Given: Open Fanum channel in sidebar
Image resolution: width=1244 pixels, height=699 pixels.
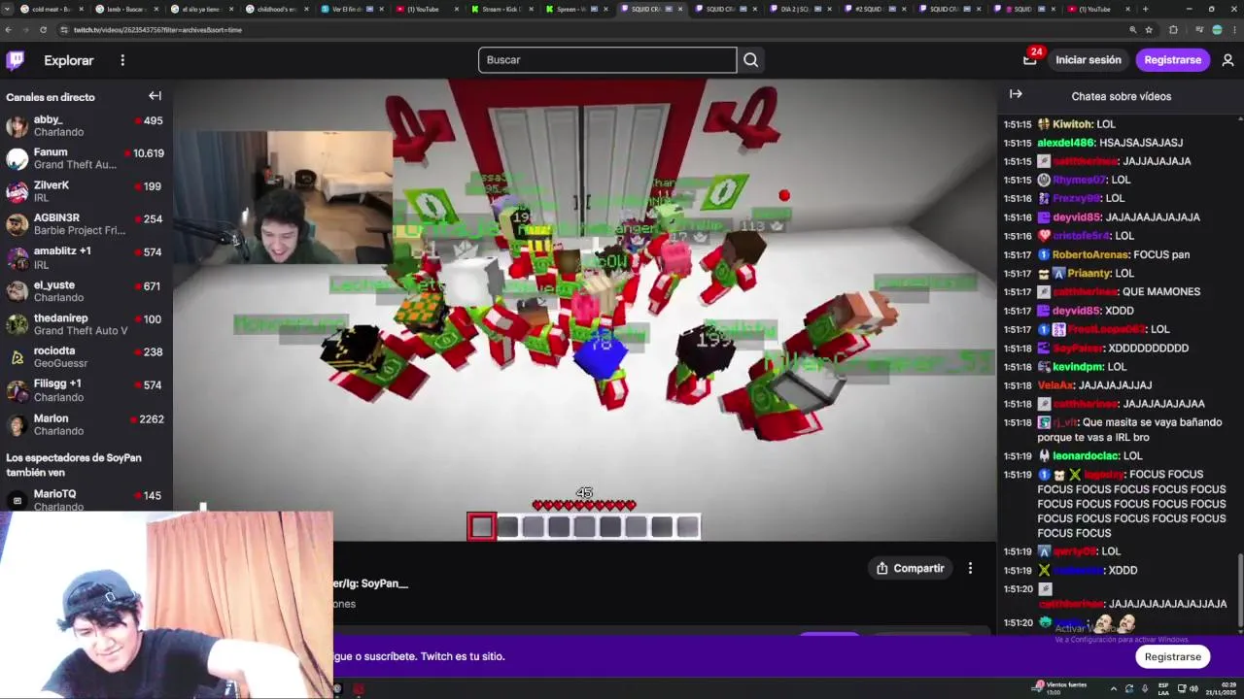Looking at the screenshot, I should [86, 158].
